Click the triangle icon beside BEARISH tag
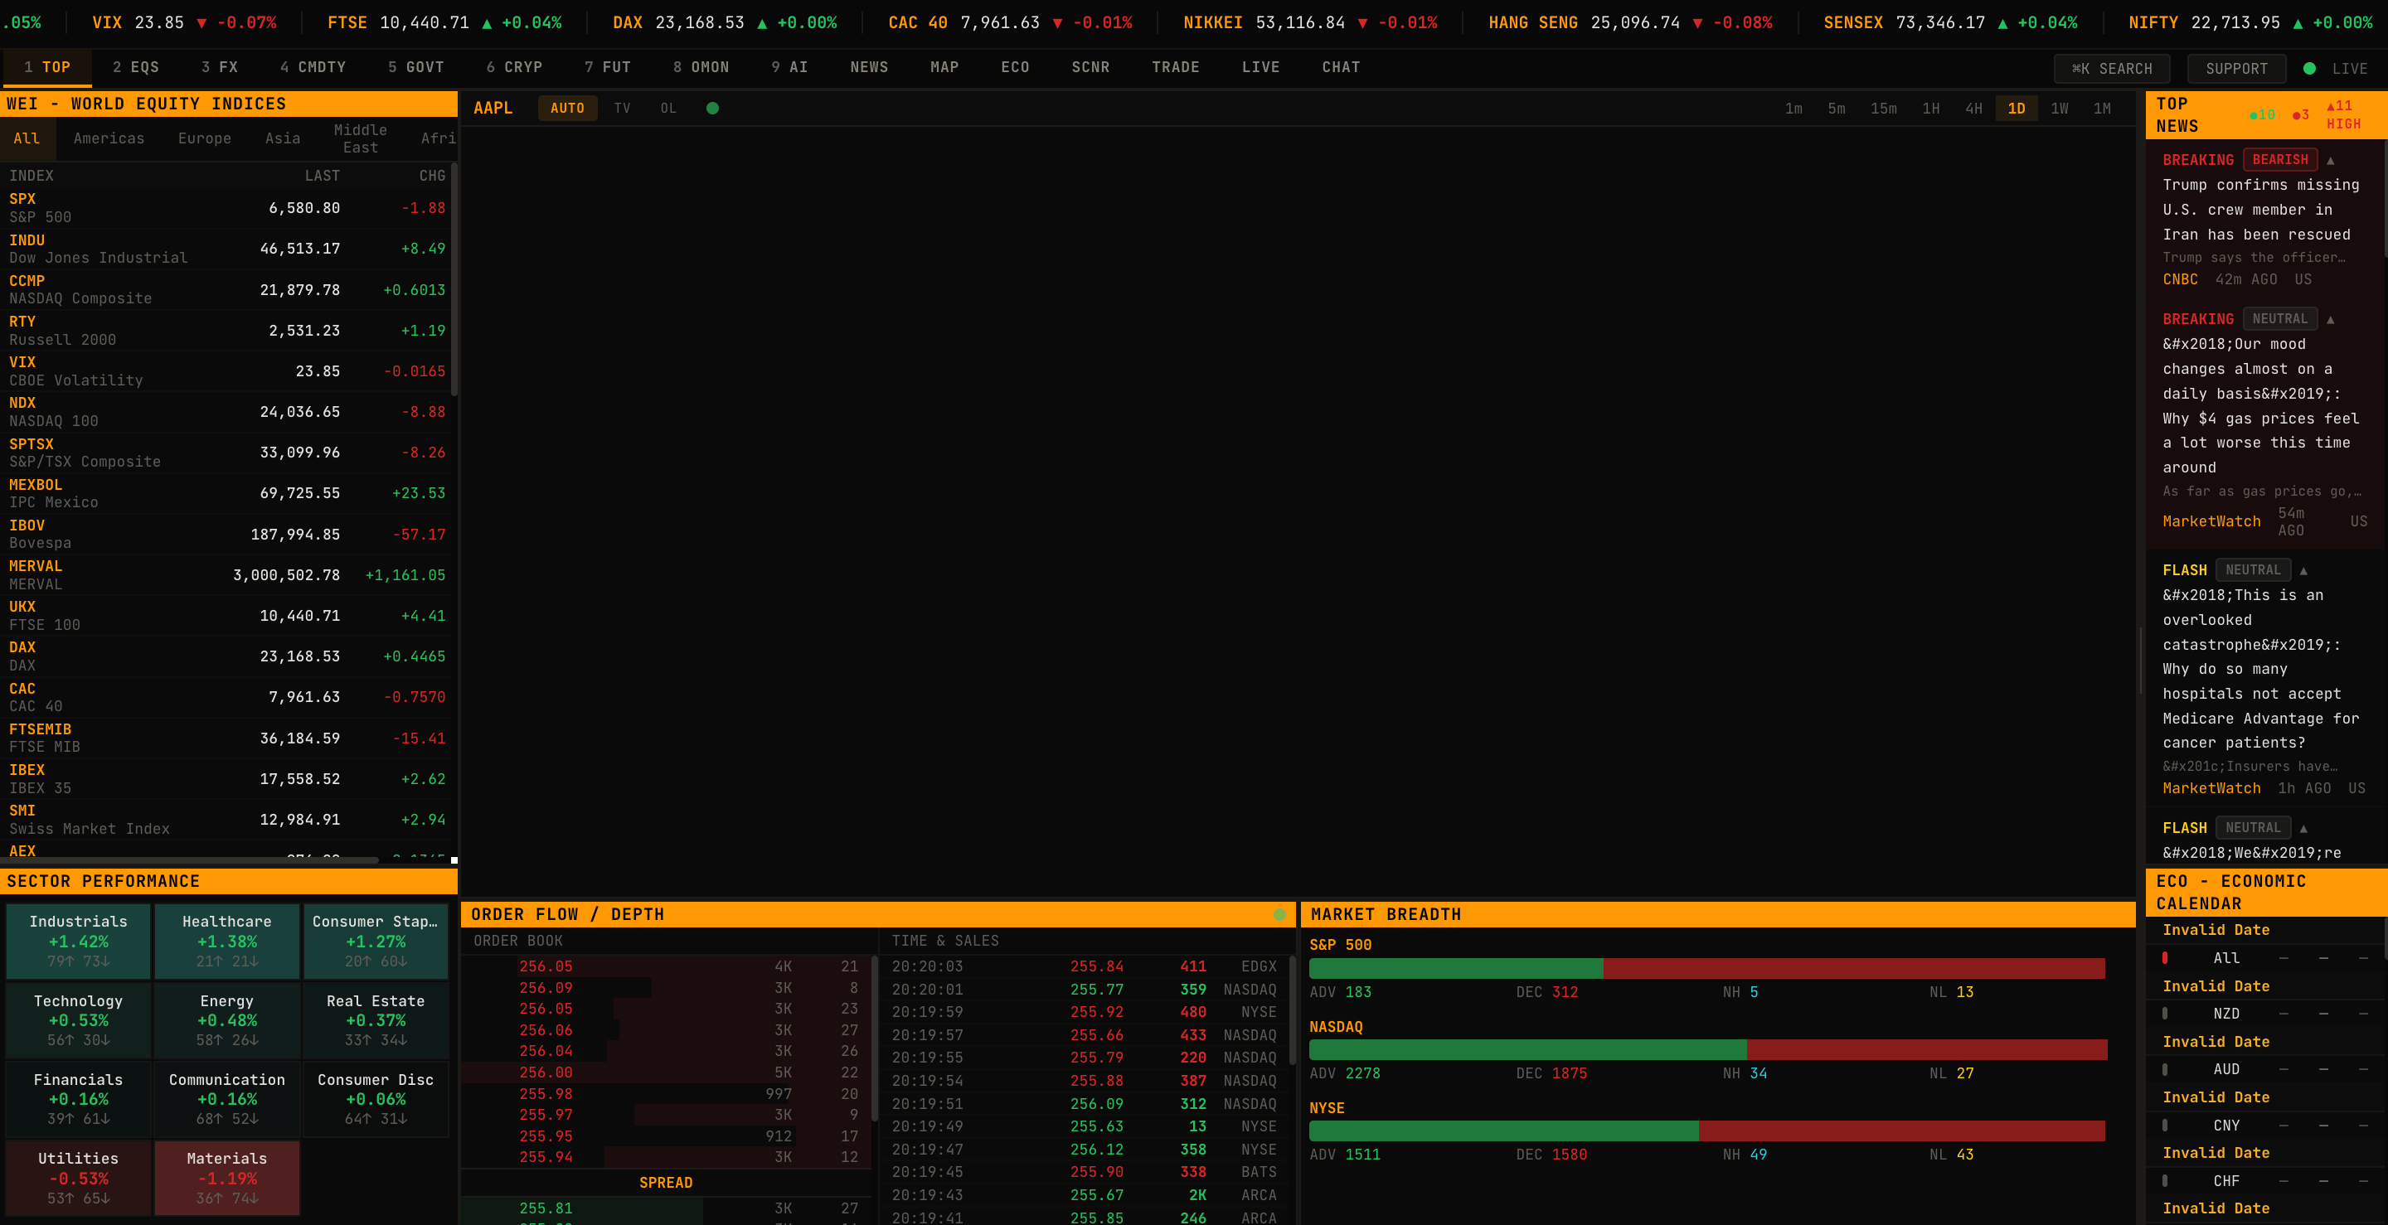Viewport: 2388px width, 1225px height. pyautogui.click(x=2330, y=160)
